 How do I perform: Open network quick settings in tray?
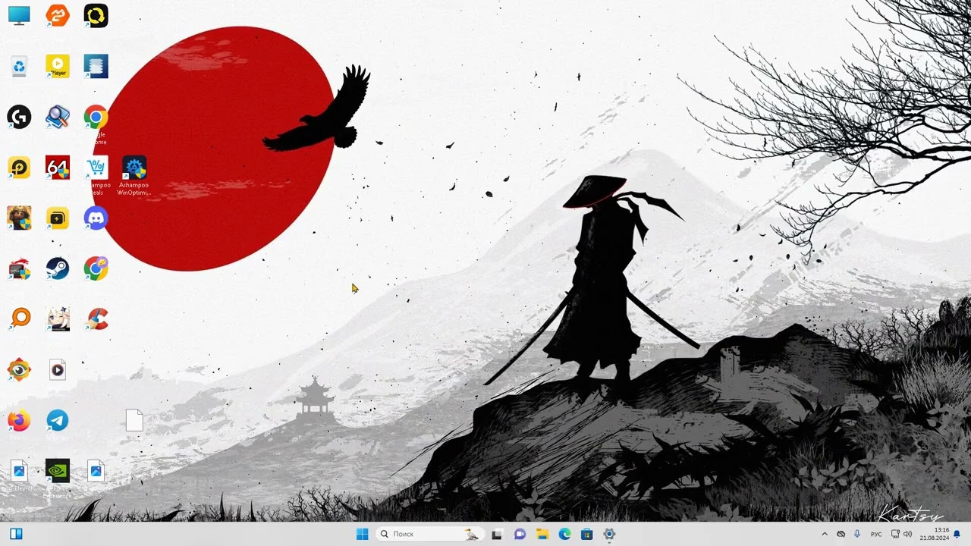[x=895, y=534]
